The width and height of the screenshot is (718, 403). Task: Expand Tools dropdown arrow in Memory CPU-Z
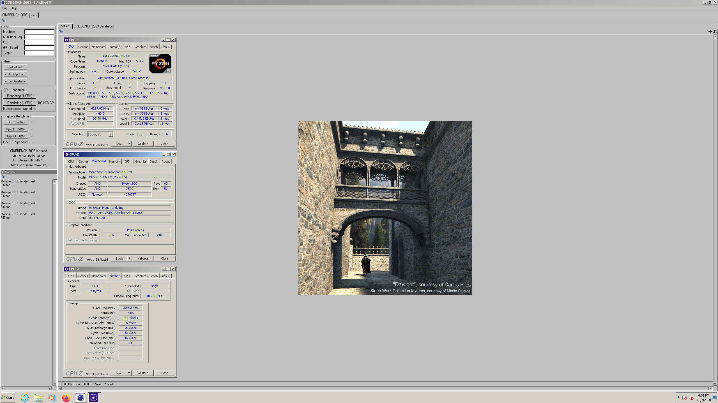tap(129, 373)
